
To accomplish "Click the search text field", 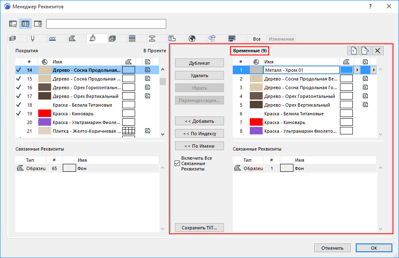I will [x=106, y=24].
